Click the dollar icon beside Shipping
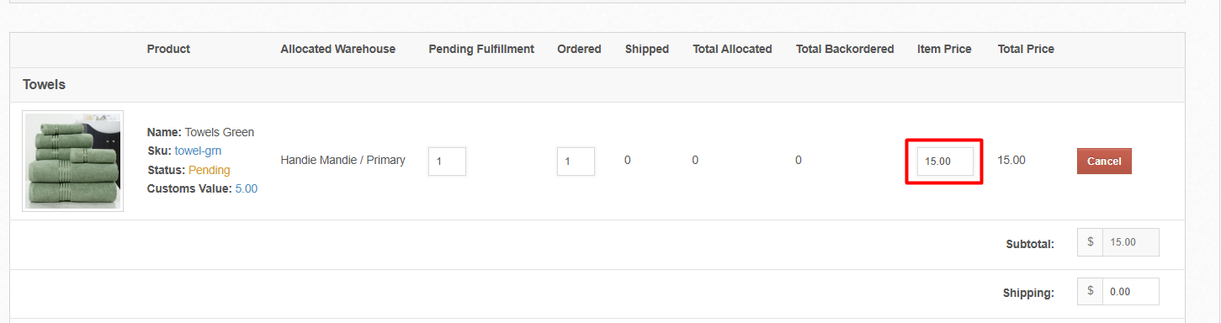 pyautogui.click(x=1091, y=292)
